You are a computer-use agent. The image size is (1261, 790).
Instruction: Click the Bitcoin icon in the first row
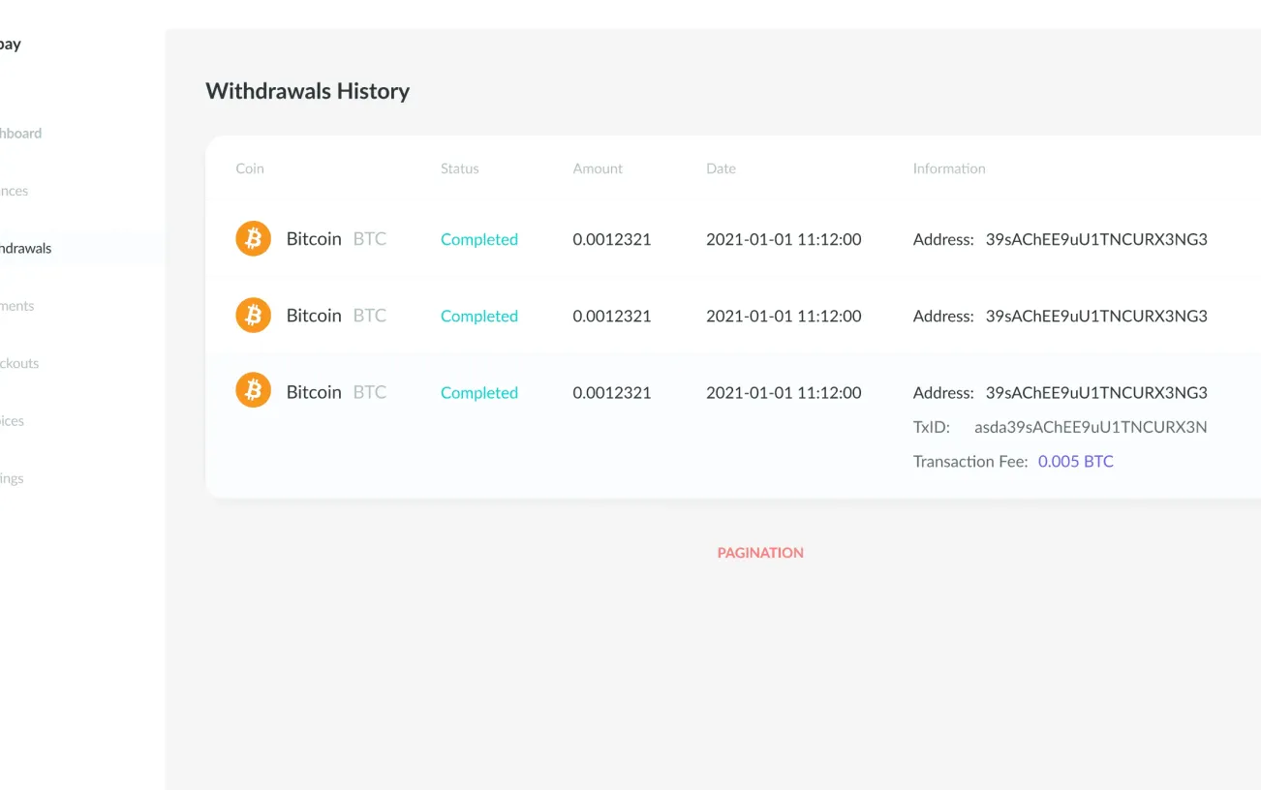coord(254,238)
